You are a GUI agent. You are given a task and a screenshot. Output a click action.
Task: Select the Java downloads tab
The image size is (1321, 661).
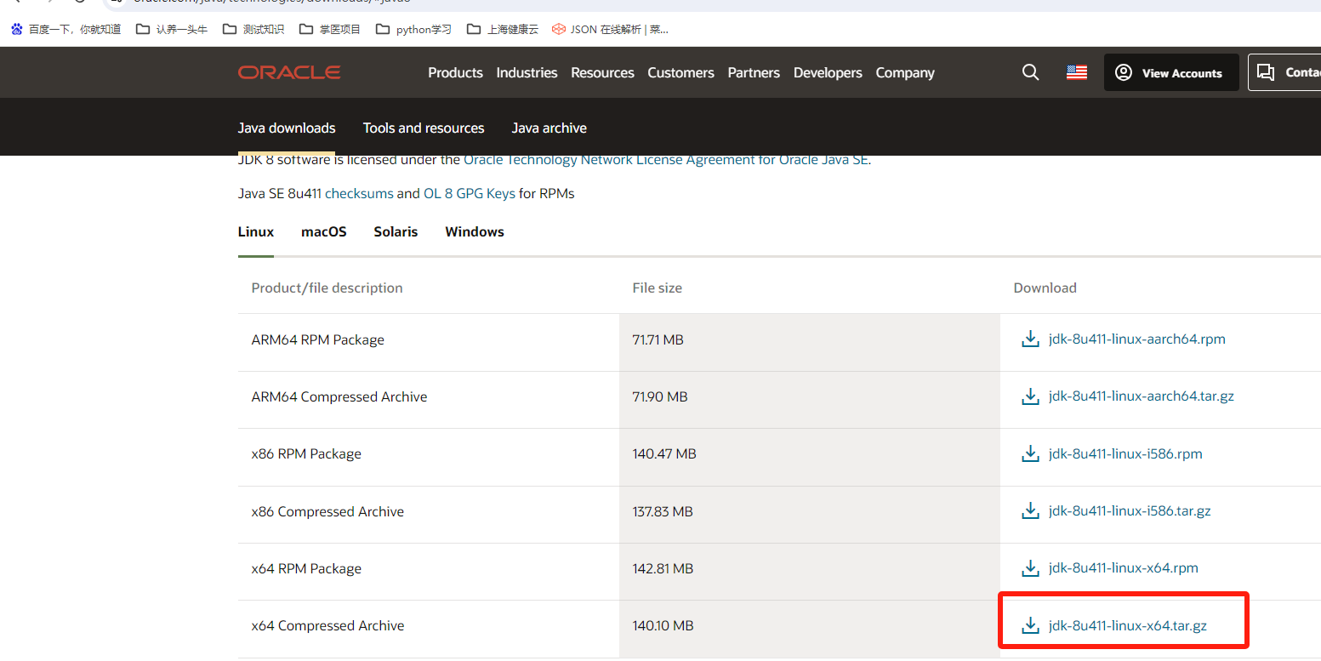pyautogui.click(x=287, y=128)
